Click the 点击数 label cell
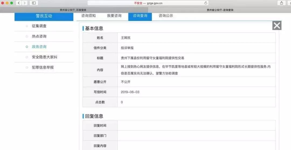The width and height of the screenshot is (291, 150). [100, 102]
